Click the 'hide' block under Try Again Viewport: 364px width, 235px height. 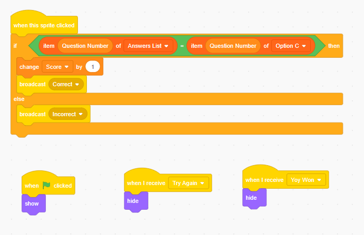point(136,201)
